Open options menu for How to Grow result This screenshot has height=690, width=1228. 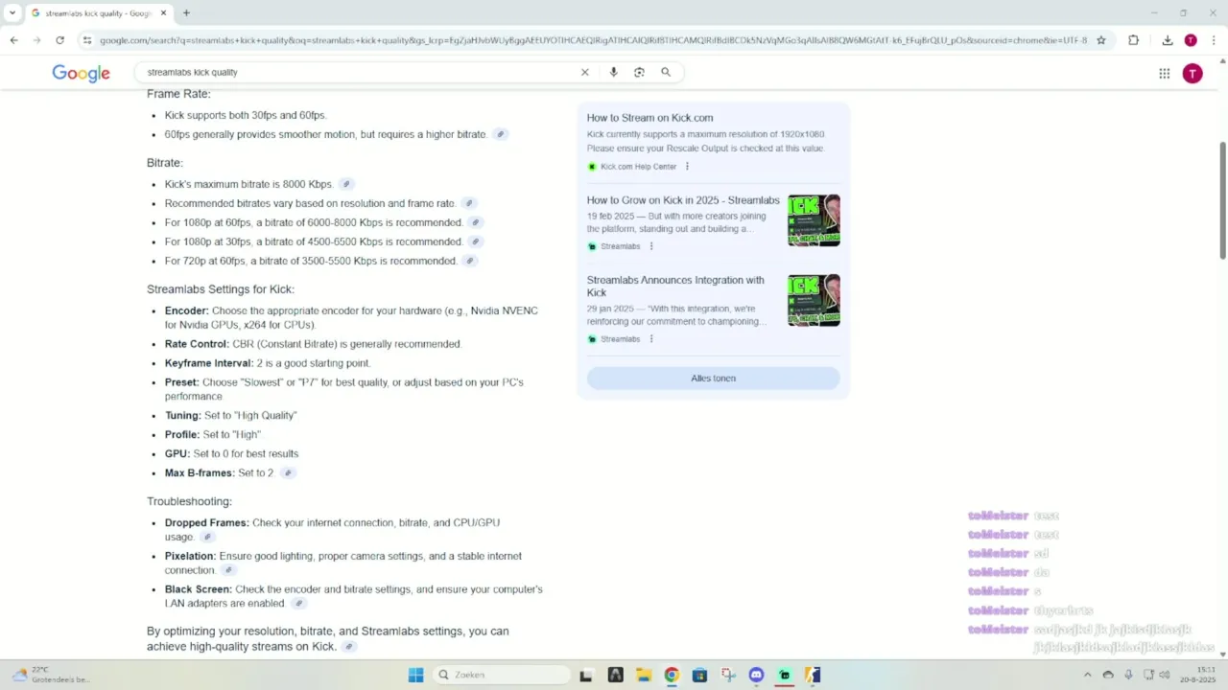click(651, 246)
